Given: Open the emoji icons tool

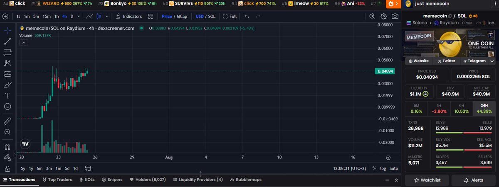Looking at the screenshot, I should click(x=7, y=107).
